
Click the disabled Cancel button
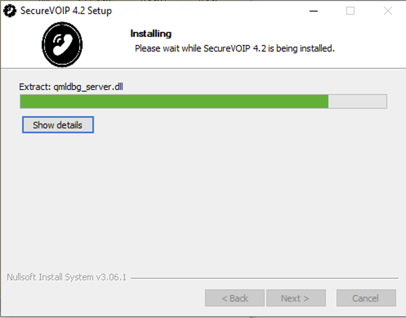click(366, 298)
